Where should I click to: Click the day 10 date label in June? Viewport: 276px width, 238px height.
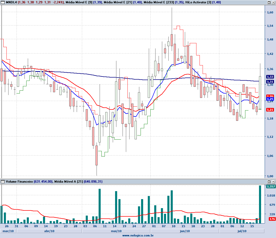pos(174,226)
